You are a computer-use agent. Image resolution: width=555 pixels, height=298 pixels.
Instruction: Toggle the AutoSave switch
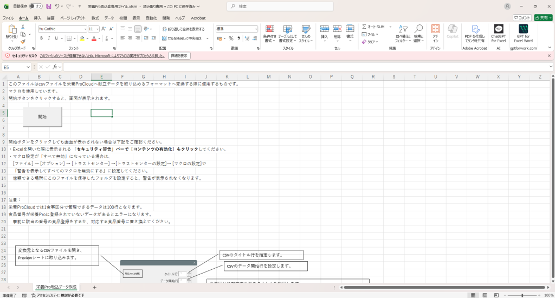[x=35, y=6]
